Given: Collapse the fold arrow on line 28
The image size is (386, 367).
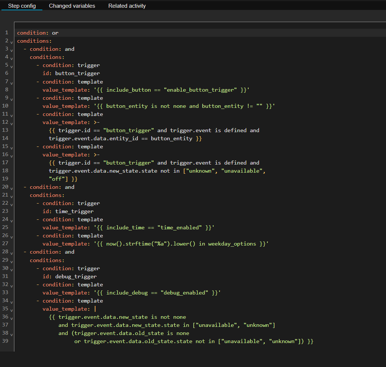Looking at the screenshot, I should coord(11,254).
